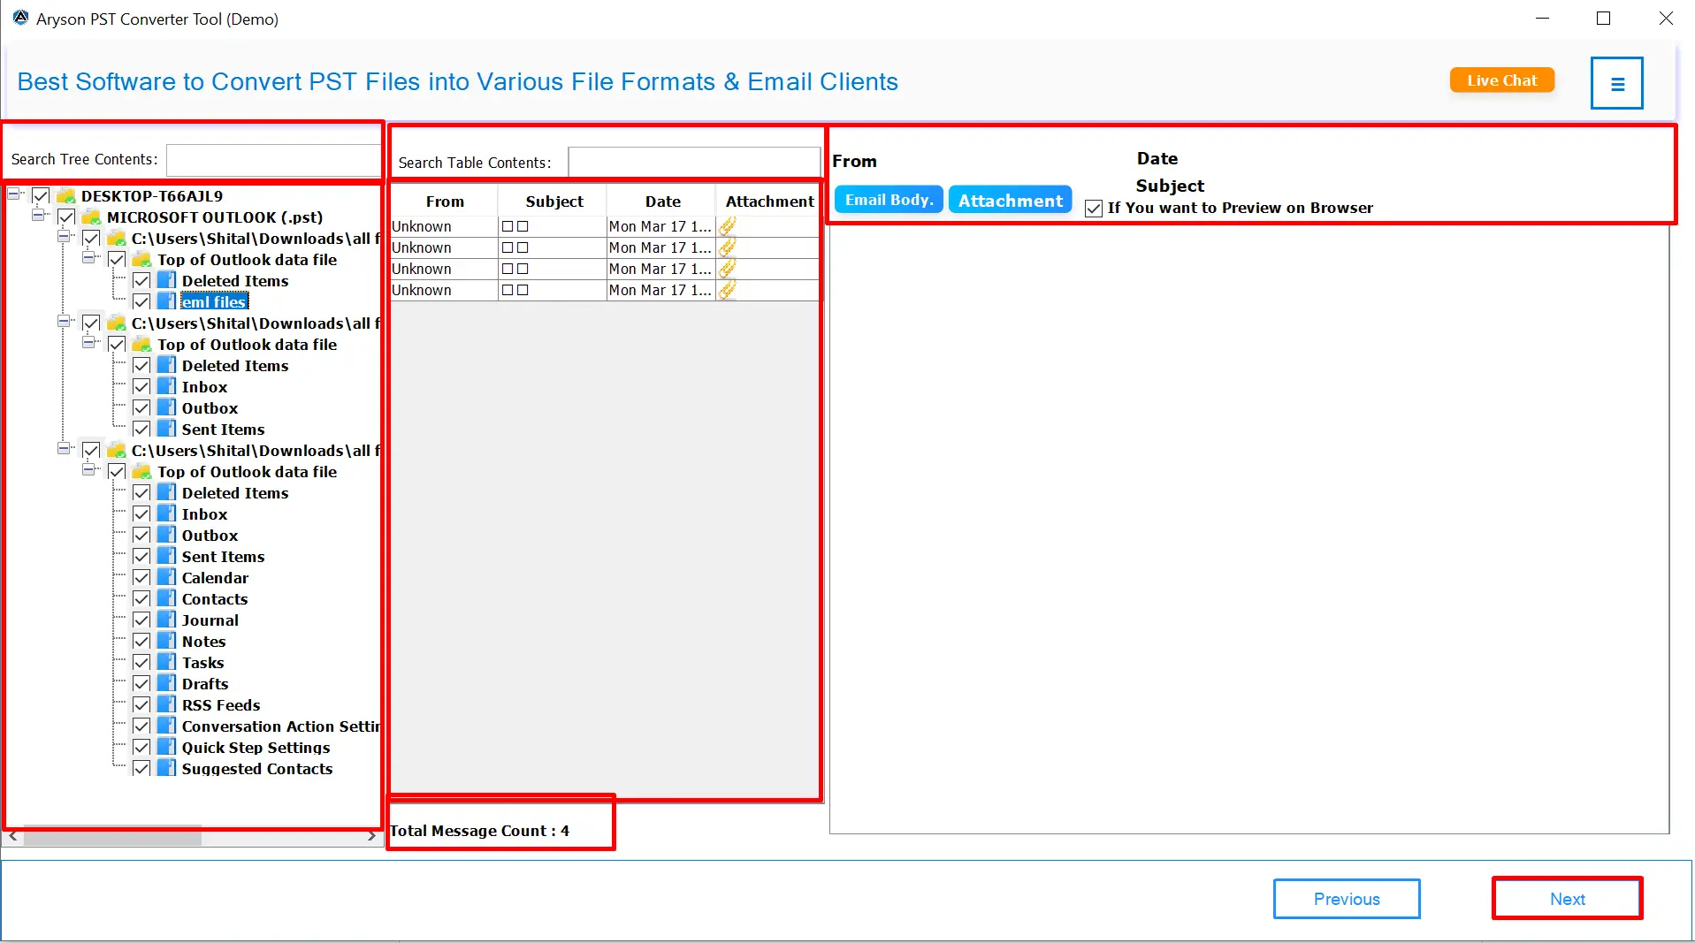Click the Search Table Contents field
This screenshot has width=1695, height=943.
tap(693, 163)
